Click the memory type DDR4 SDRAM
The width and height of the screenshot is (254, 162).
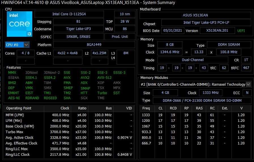pos(229,45)
